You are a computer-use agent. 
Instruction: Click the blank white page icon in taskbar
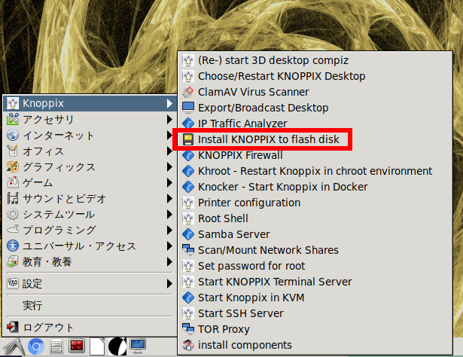pyautogui.click(x=96, y=346)
